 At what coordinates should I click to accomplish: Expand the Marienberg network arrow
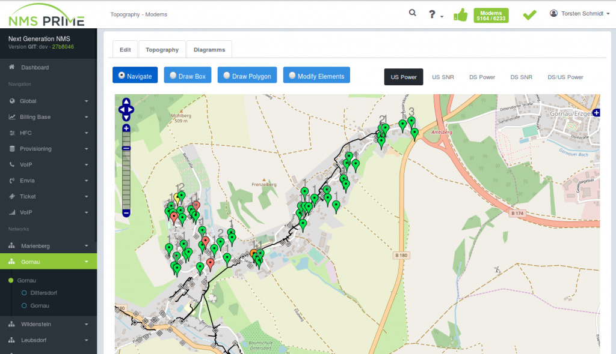pos(87,246)
